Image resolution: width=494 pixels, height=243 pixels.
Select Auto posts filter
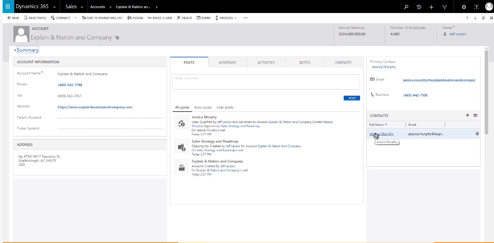click(x=203, y=107)
